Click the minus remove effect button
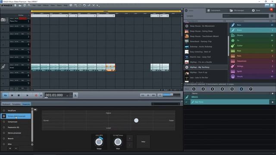Image resolution: width=276 pixels, height=155 pixels. pyautogui.click(x=16, y=149)
